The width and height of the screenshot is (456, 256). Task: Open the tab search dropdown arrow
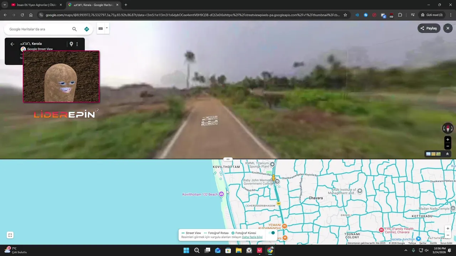point(5,5)
